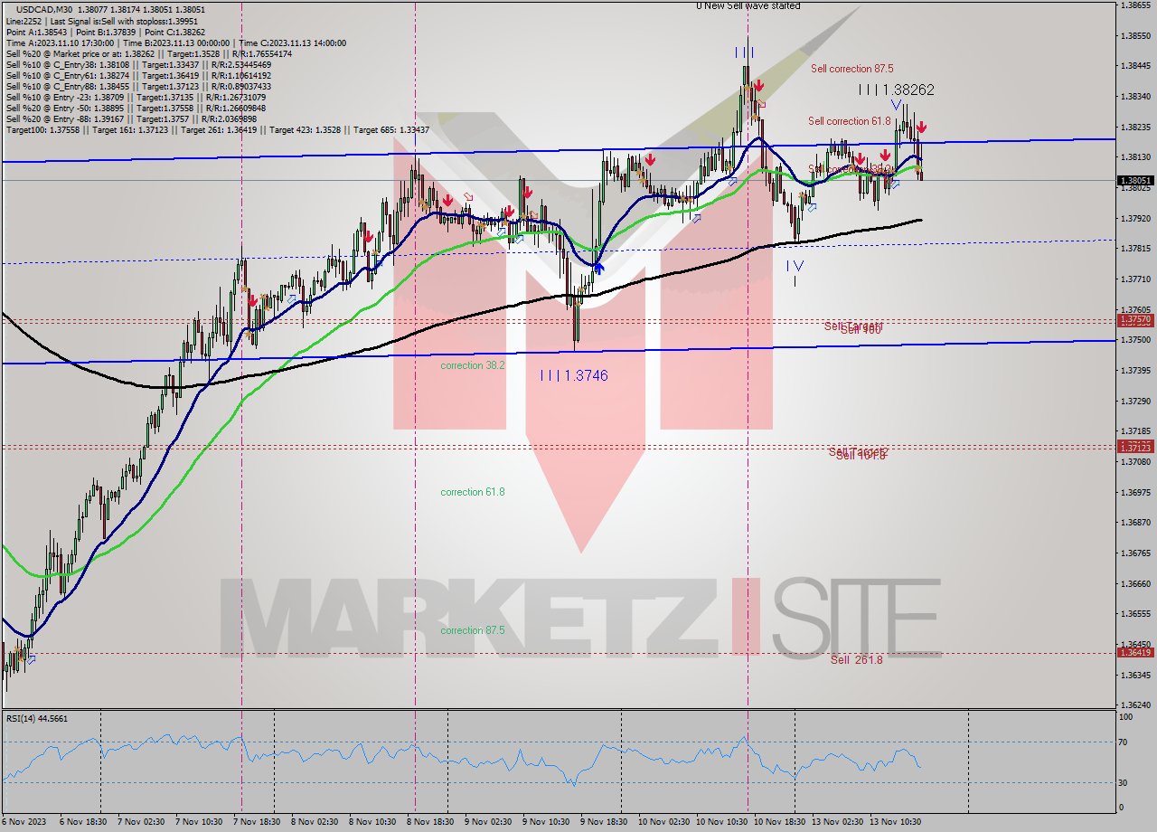
Task: Click the 1.38340 price scale value
Action: (x=1135, y=97)
